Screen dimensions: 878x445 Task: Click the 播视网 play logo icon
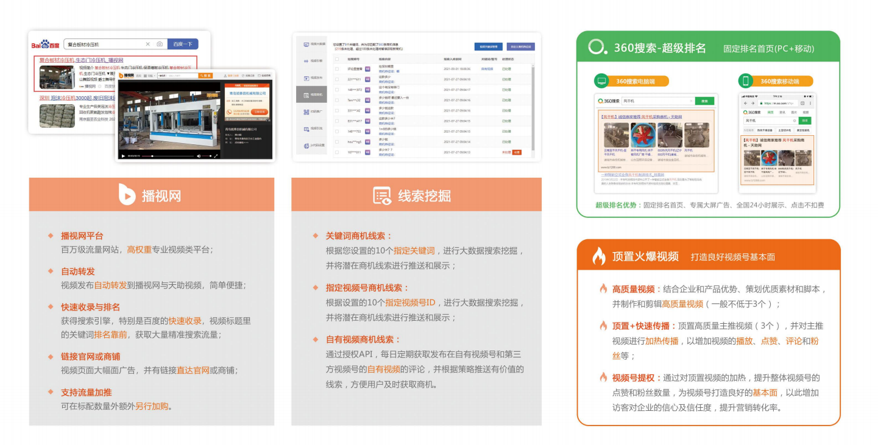(x=127, y=195)
